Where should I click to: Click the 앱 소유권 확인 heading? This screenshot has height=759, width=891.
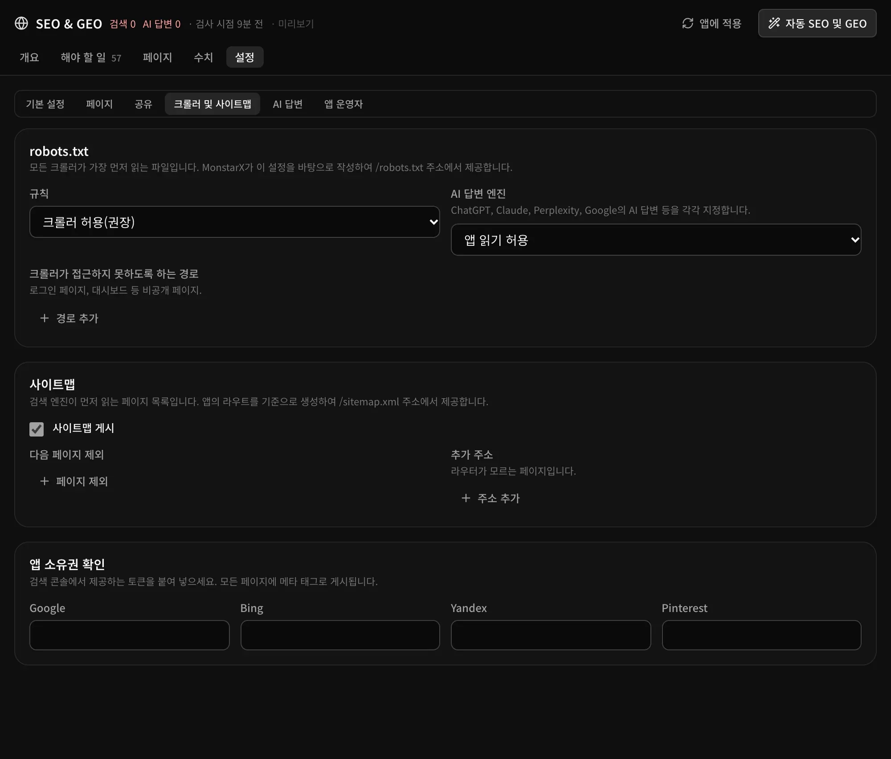pos(67,564)
